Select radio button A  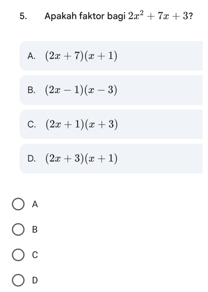tap(18, 204)
